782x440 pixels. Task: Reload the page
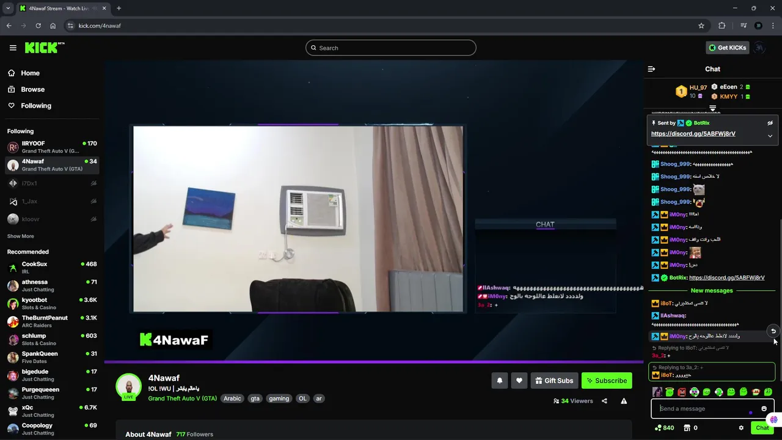point(38,26)
